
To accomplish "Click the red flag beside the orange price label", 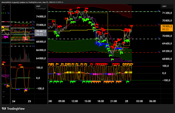I will [132, 26].
